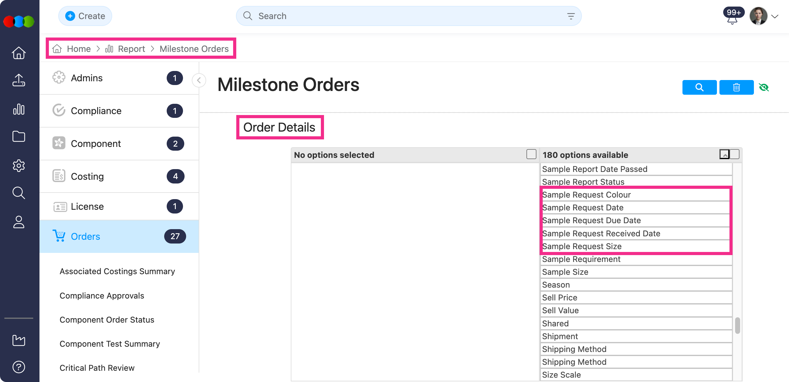Collapse the report sidebar with chevron arrow

pyautogui.click(x=199, y=80)
